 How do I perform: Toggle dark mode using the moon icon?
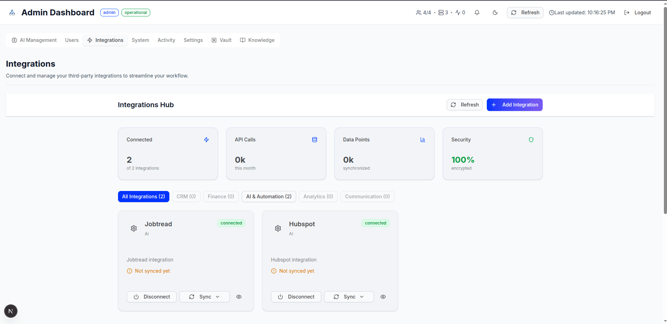pyautogui.click(x=495, y=12)
